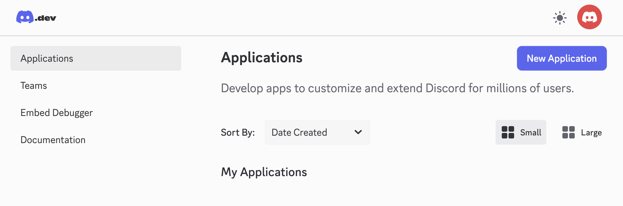The image size is (623, 206).
Task: Click the word Discord in the description
Action: (445, 88)
